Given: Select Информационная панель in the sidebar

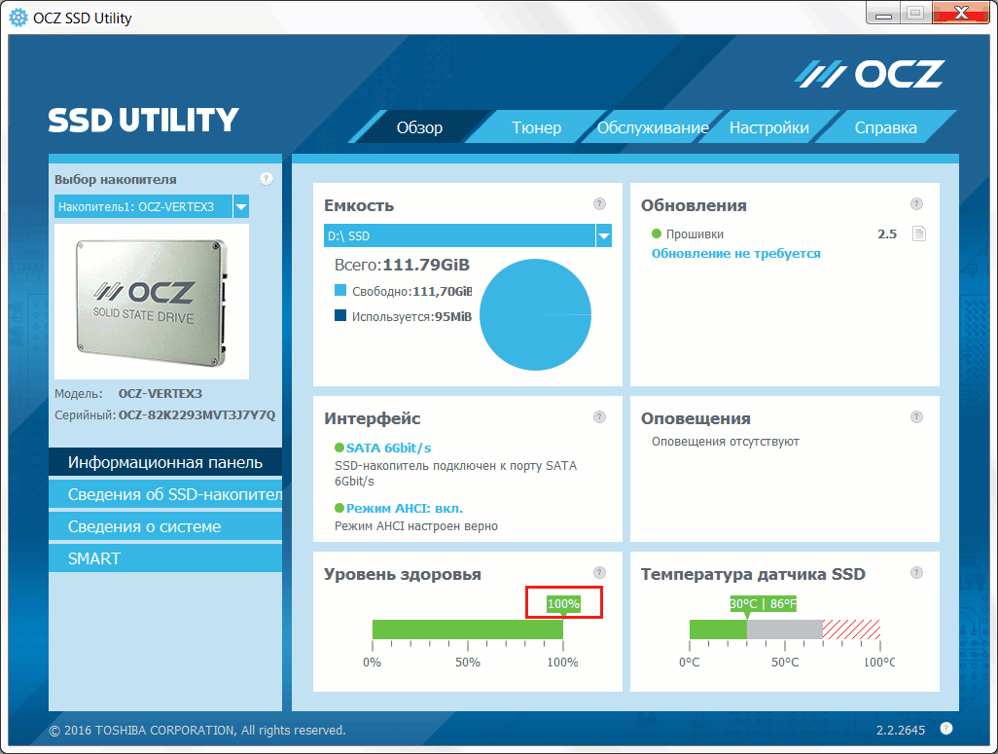Looking at the screenshot, I should point(165,462).
